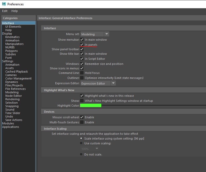This screenshot has width=206, height=172.
Task: Collapse the Devices section header
Action: (x=124, y=112)
